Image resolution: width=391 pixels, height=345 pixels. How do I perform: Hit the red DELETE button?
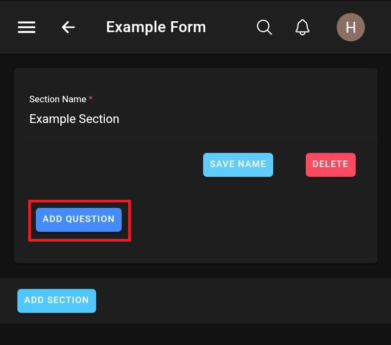tap(330, 164)
